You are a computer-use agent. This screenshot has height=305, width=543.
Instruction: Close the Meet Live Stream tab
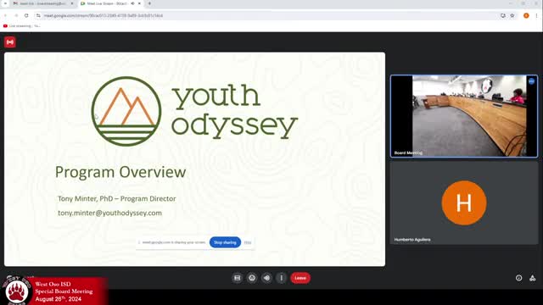(x=139, y=3)
